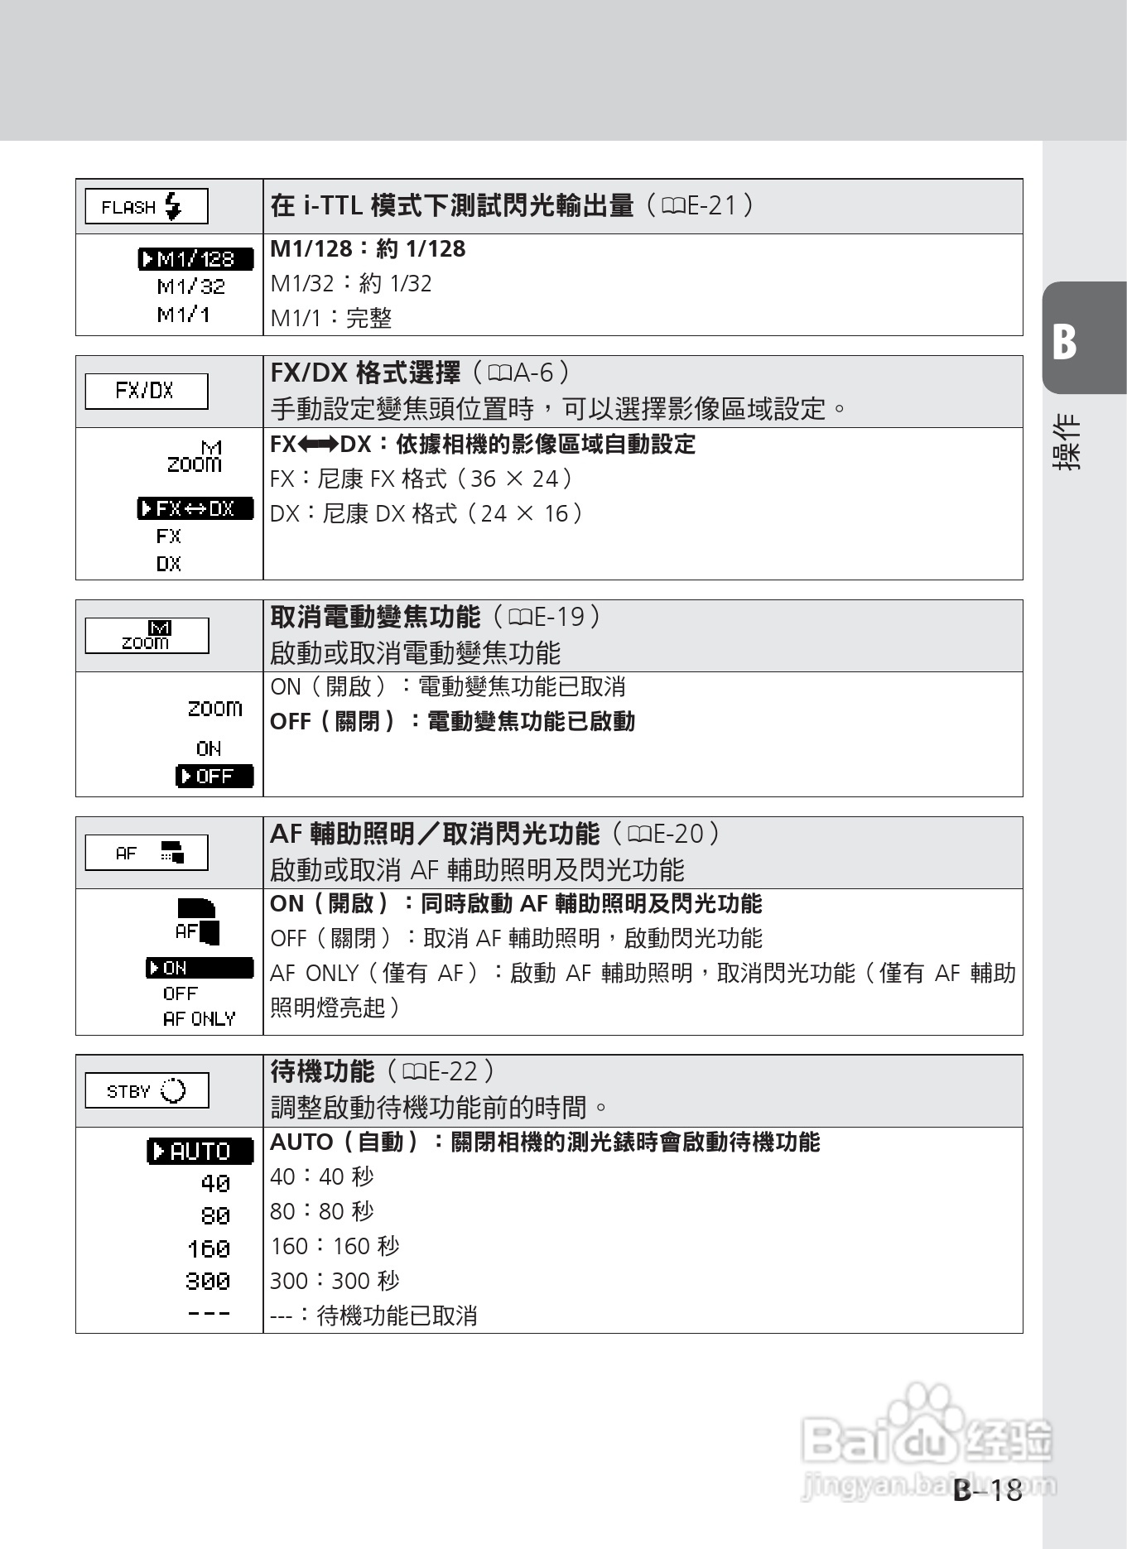
Task: Click the text M1/32：約 1/32
Action: (351, 284)
